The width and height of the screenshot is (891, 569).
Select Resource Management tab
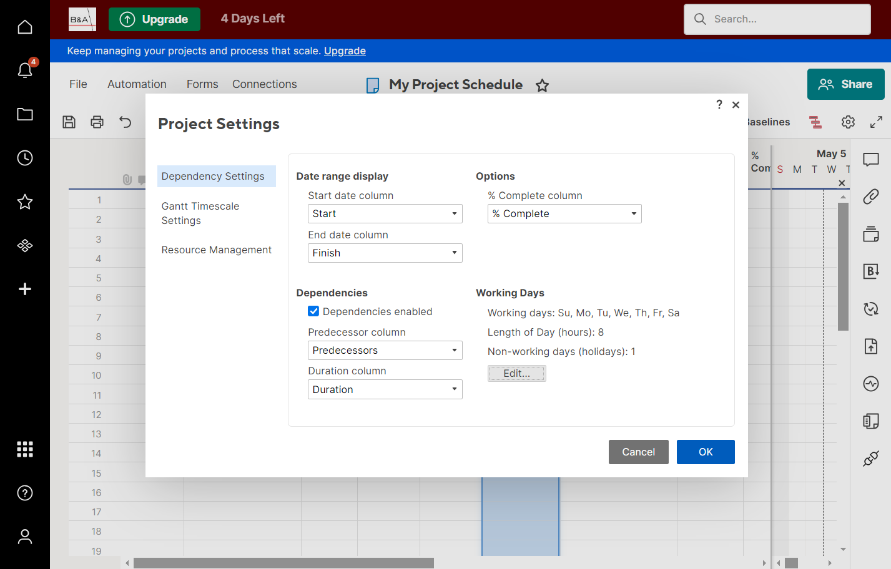tap(216, 250)
